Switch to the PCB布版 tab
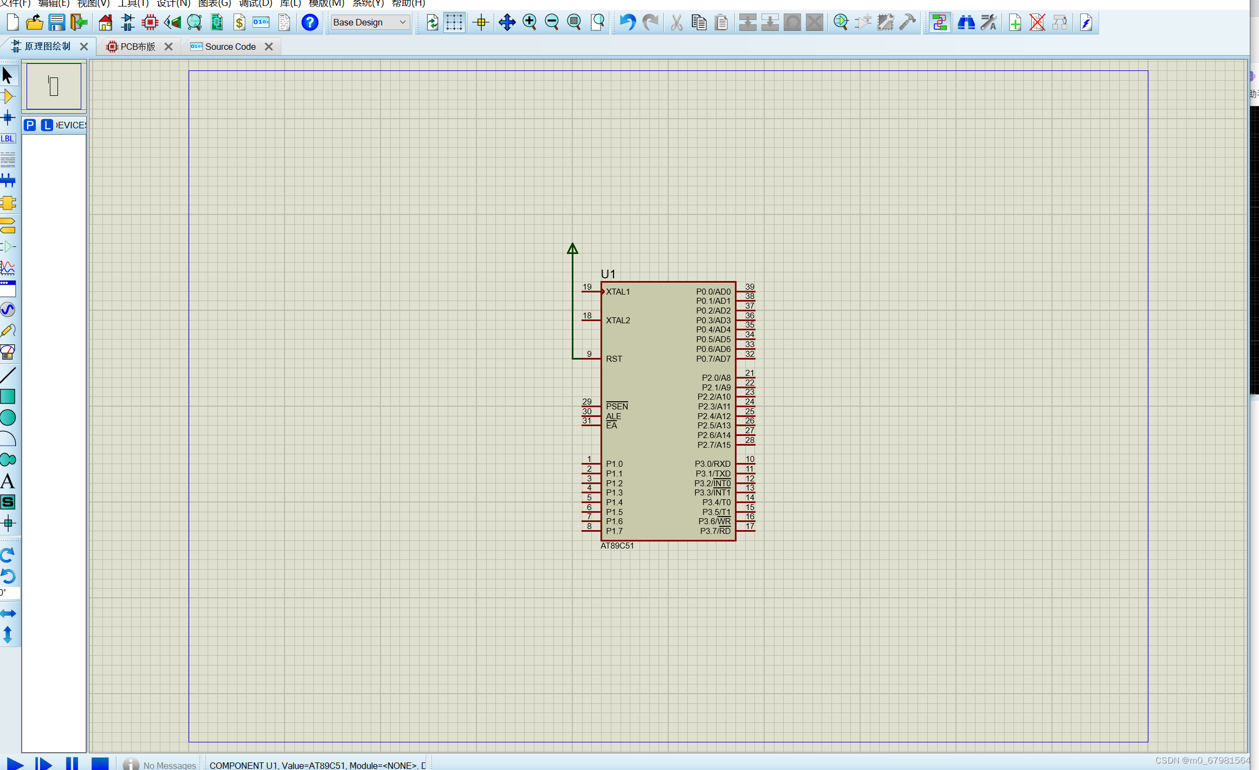The image size is (1259, 770). coord(137,47)
